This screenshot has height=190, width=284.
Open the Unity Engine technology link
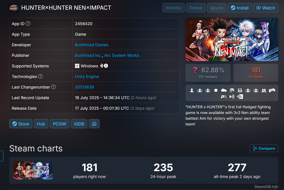coord(87,77)
